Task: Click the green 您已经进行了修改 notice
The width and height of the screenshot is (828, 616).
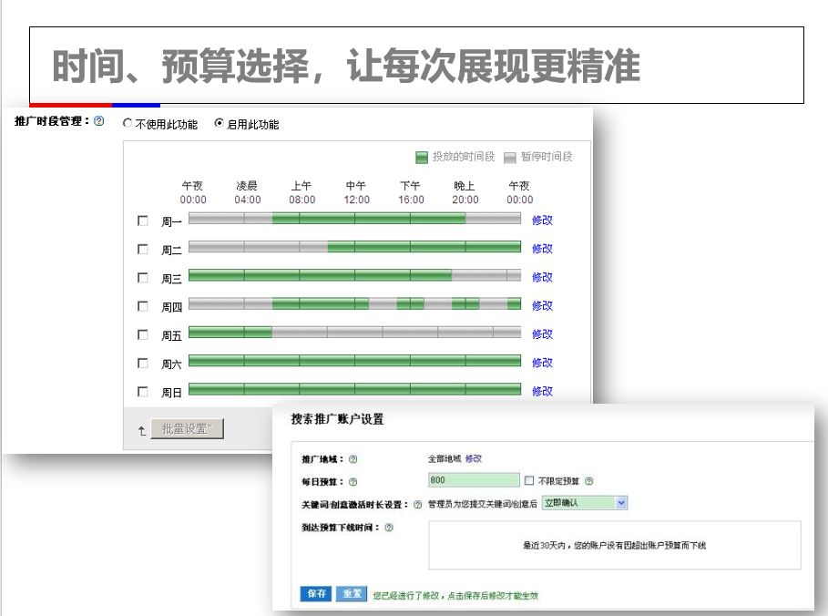Action: point(455,596)
